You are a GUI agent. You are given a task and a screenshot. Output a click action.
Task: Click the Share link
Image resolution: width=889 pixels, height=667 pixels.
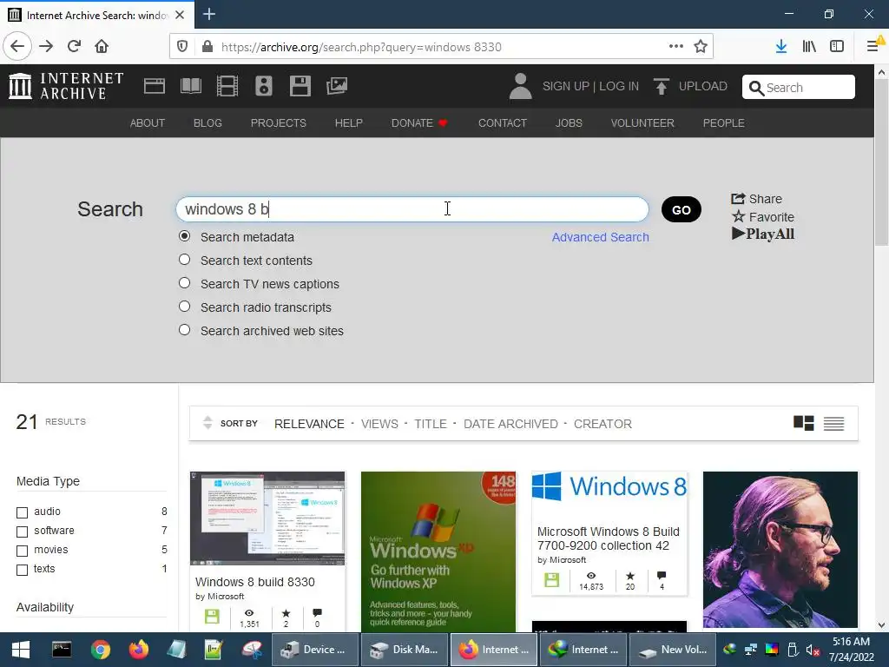756,199
